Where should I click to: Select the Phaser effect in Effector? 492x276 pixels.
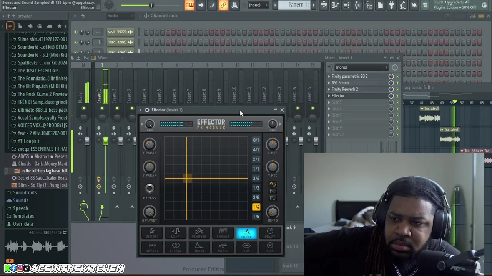tap(223, 233)
